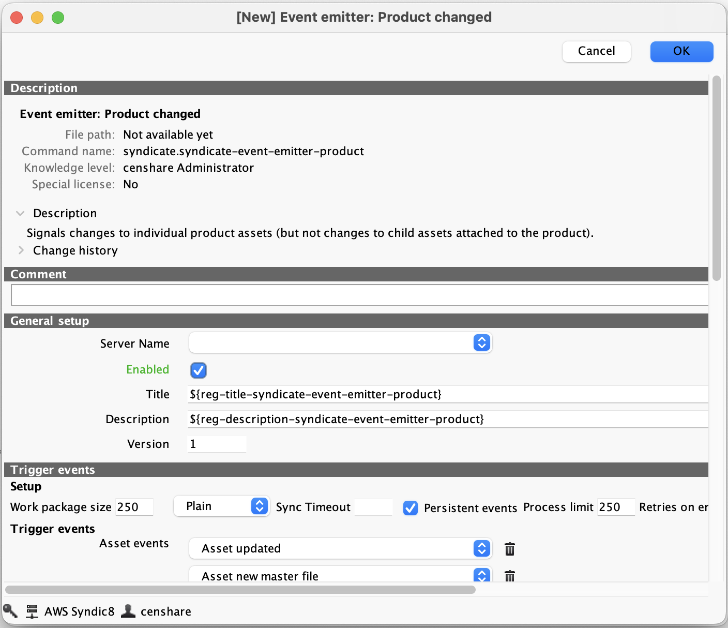
Task: Open the Asset new master file dropdown
Action: click(x=340, y=574)
